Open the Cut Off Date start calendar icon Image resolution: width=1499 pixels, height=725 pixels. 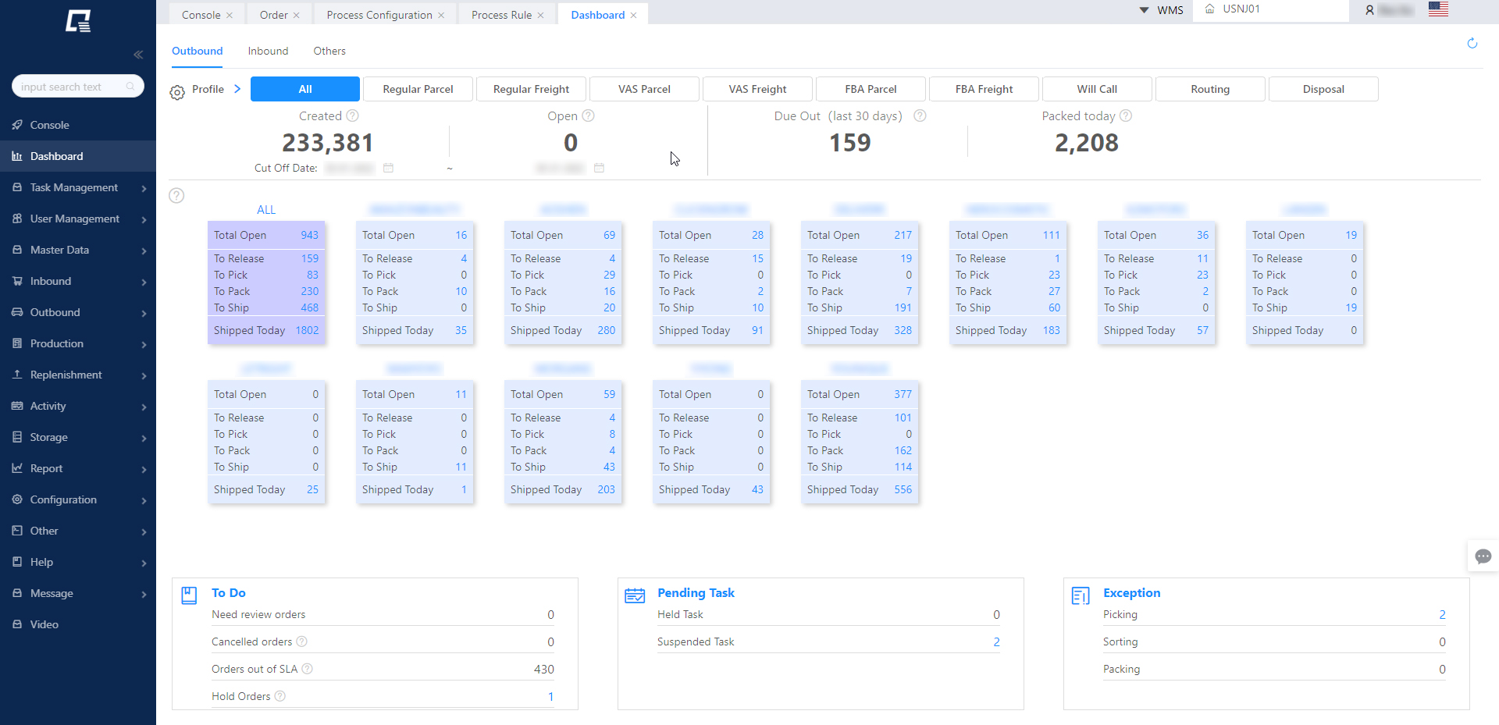click(389, 168)
